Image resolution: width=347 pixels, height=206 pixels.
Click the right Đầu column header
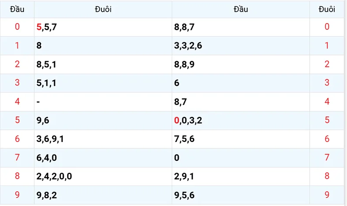(x=241, y=9)
